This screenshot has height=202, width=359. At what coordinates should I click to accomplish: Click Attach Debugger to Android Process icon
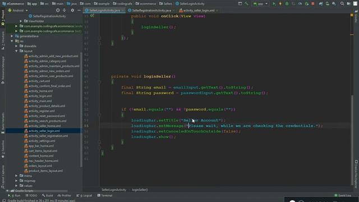tap(307, 4)
